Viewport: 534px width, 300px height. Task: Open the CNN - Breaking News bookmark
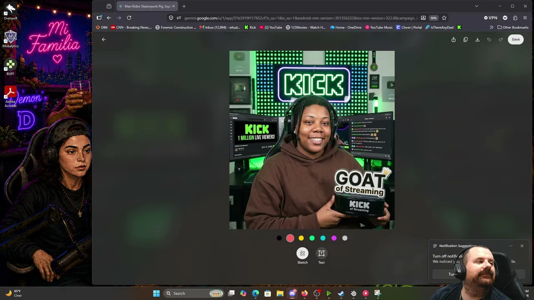point(131,27)
